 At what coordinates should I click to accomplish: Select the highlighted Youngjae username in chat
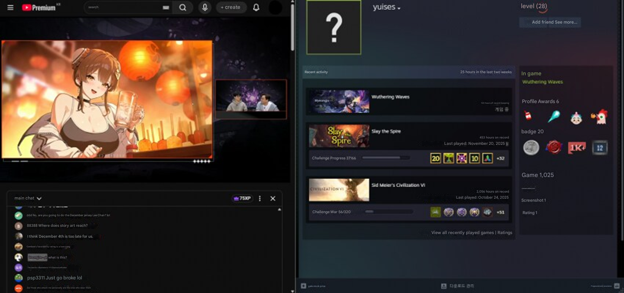[38, 257]
